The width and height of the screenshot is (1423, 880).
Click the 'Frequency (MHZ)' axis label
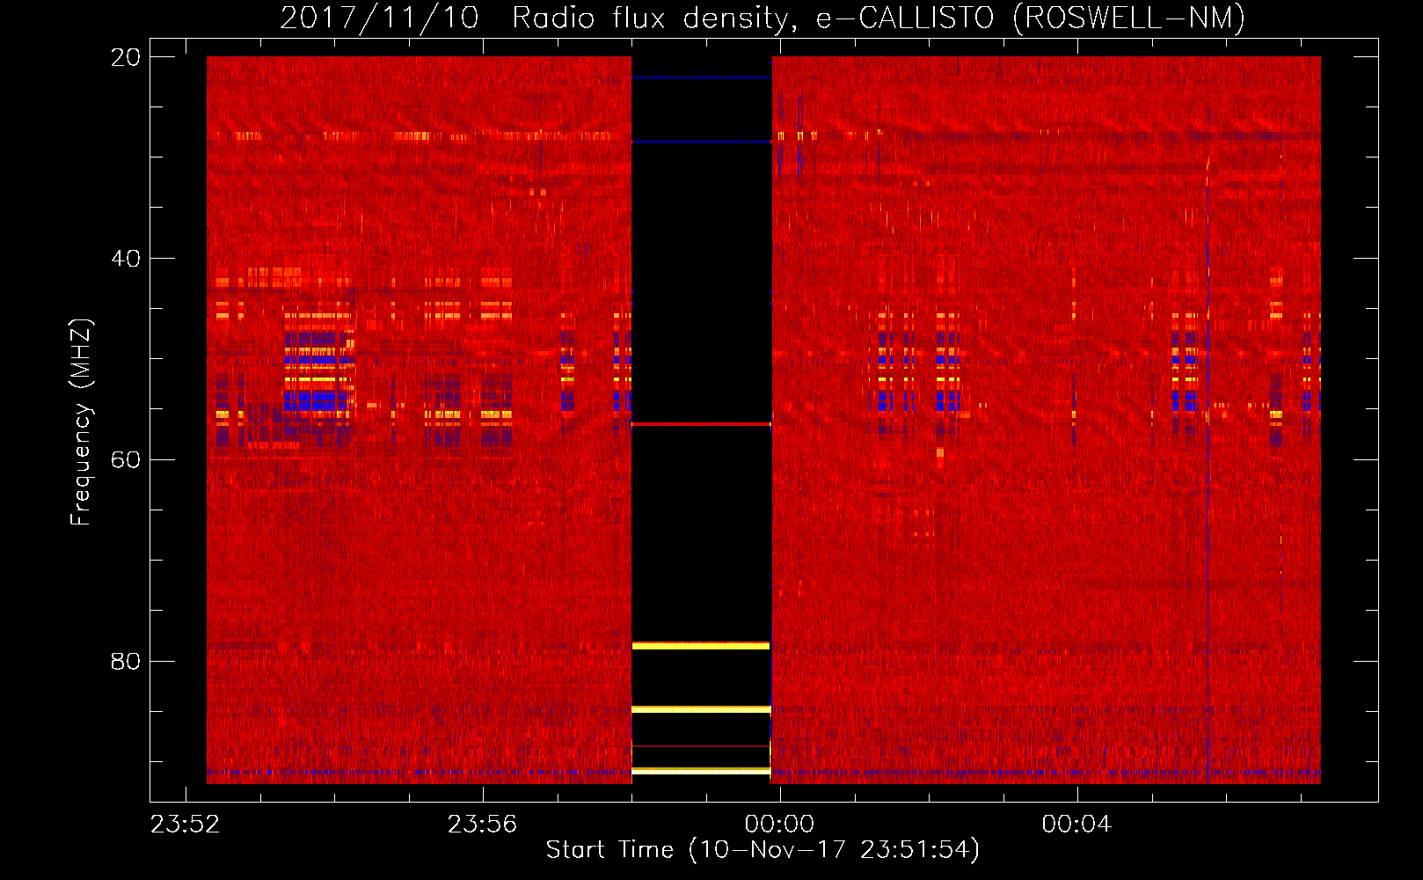coord(81,422)
